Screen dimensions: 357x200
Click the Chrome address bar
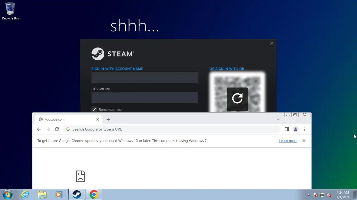point(172,129)
